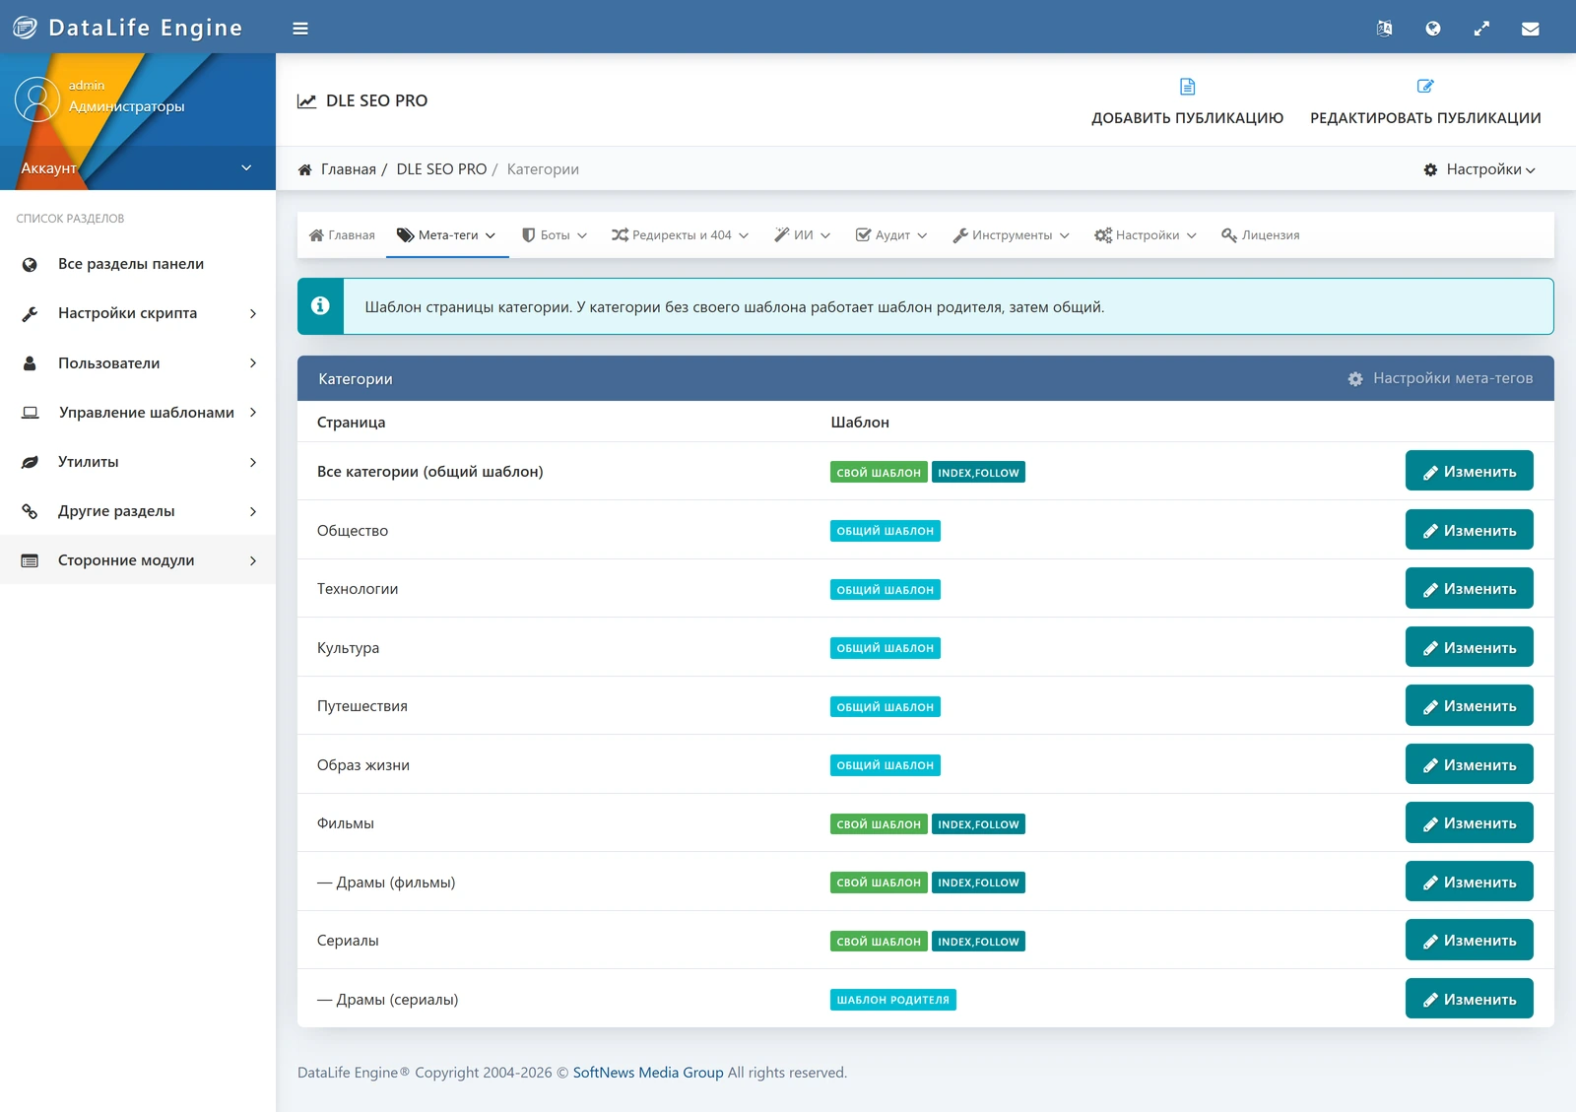This screenshot has height=1112, width=1576.
Task: Click the INDEX,FOLLOW badge for Драмы (фильмы)
Action: point(978,883)
